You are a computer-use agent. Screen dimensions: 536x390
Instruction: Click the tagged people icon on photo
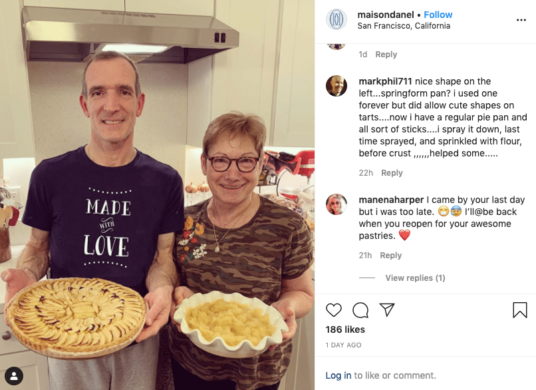(x=14, y=376)
